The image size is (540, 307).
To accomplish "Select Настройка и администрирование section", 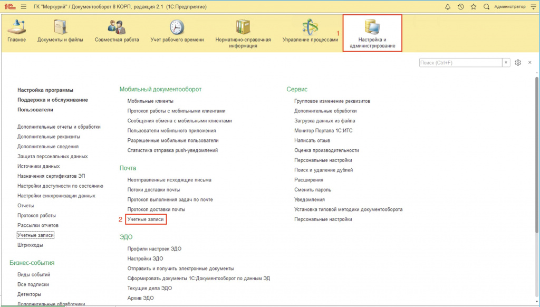I will coord(372,33).
